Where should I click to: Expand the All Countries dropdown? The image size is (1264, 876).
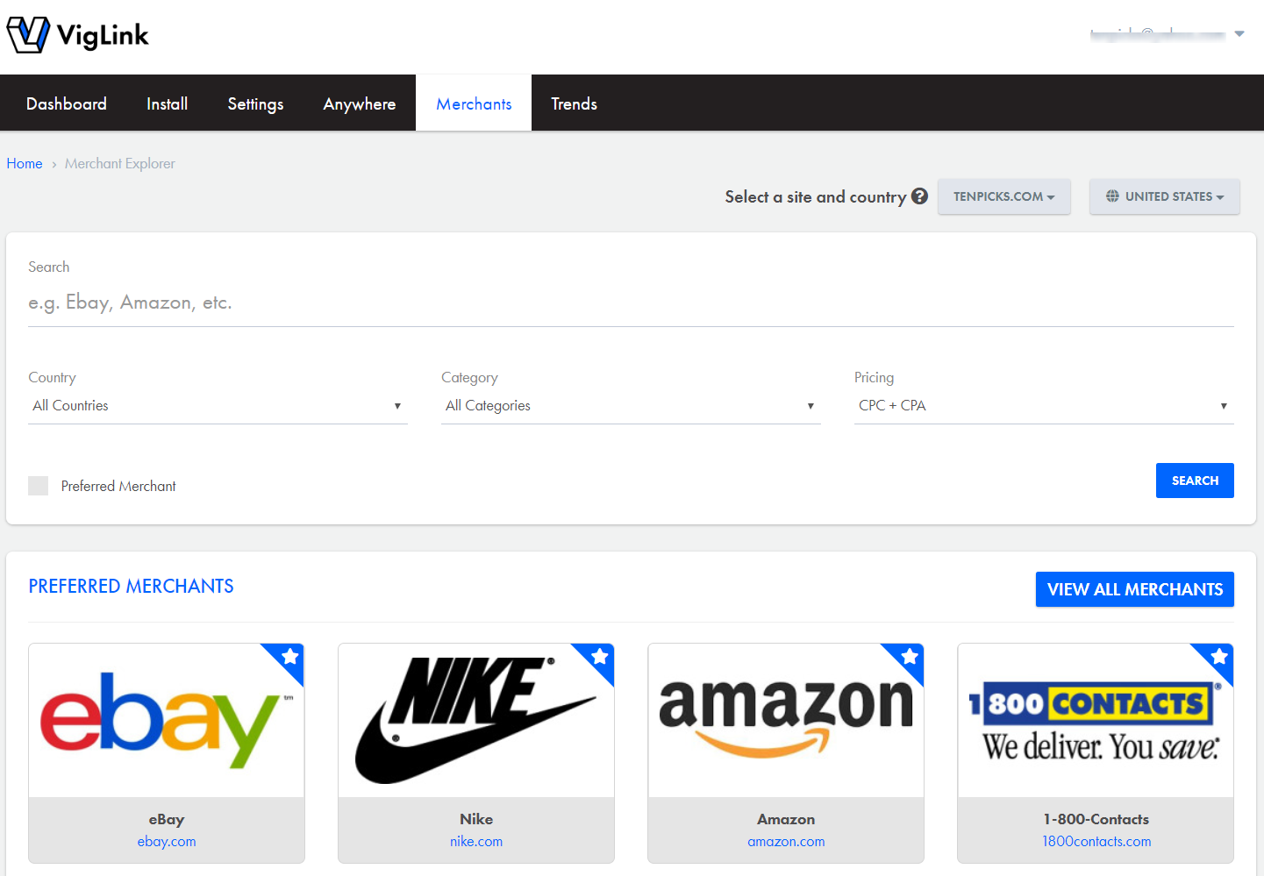coord(218,406)
